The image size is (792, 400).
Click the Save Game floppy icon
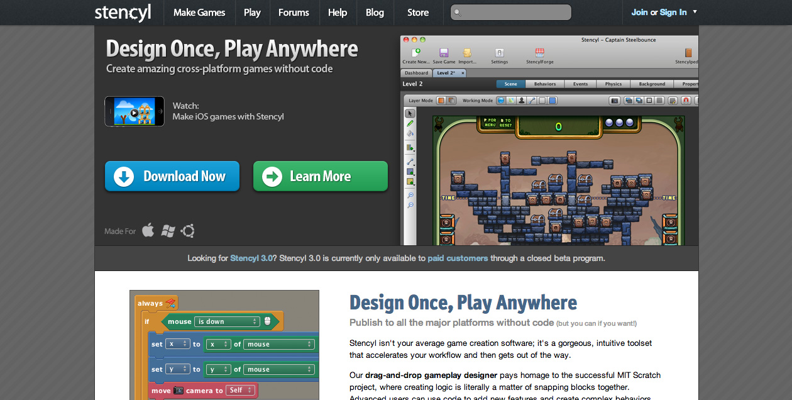pyautogui.click(x=444, y=53)
